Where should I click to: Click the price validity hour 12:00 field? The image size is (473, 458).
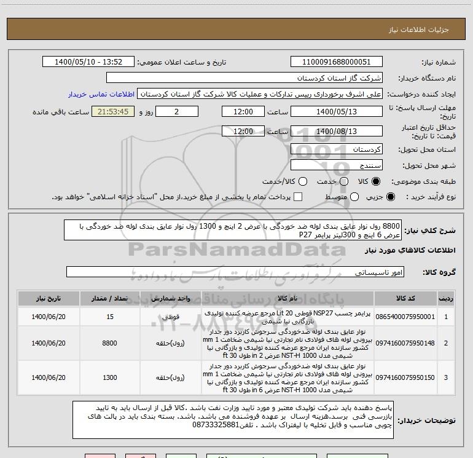point(243,131)
